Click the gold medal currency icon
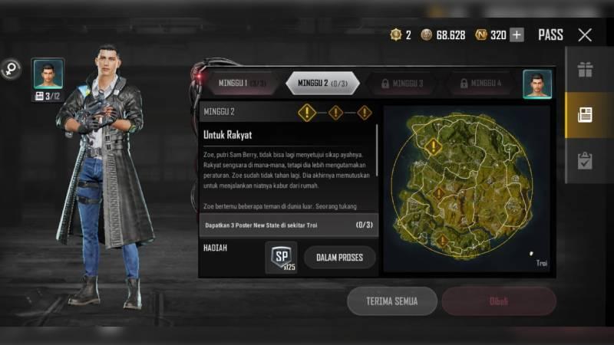 [x=396, y=34]
